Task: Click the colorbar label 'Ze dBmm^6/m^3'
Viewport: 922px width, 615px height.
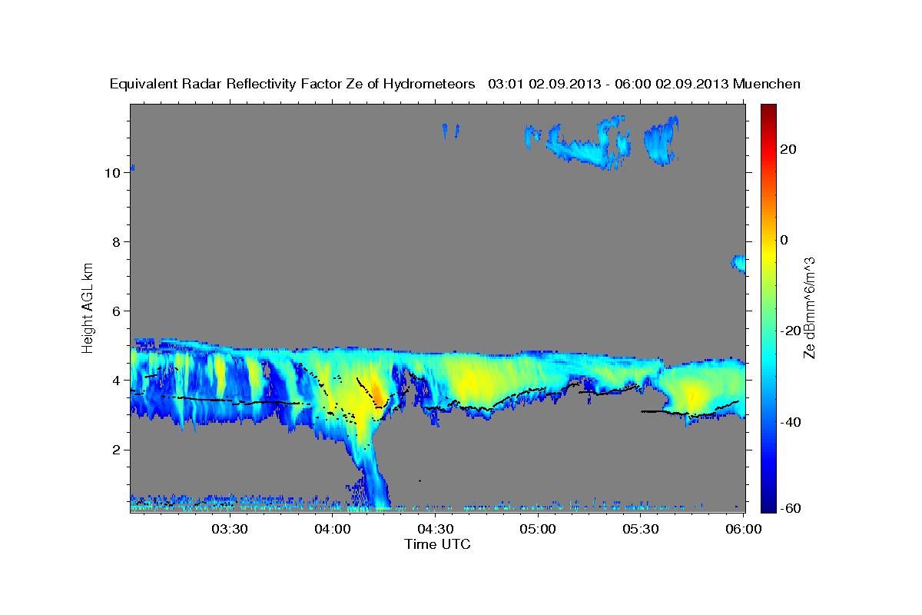Action: [x=808, y=307]
